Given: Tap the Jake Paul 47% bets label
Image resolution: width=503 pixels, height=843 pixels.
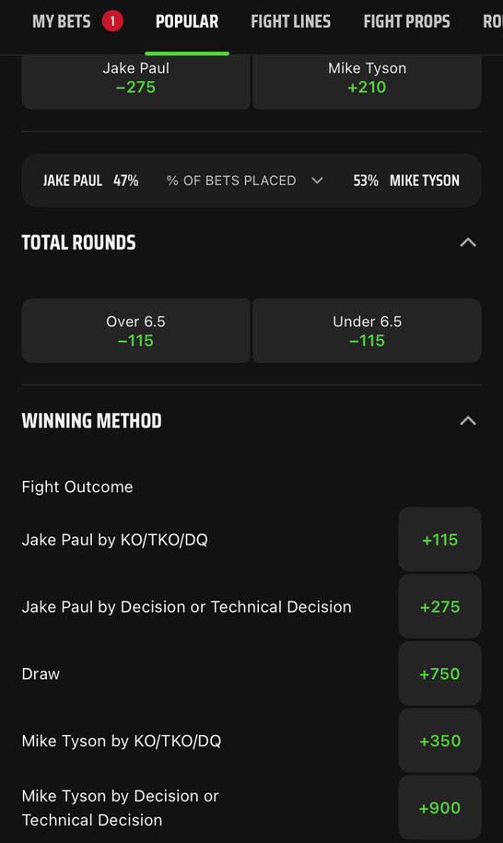Looking at the screenshot, I should click(x=91, y=181).
